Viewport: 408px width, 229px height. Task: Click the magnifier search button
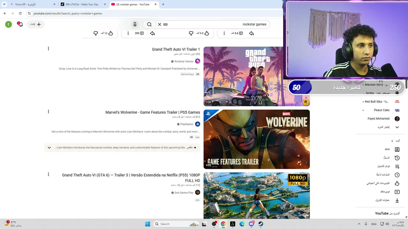coord(149,24)
